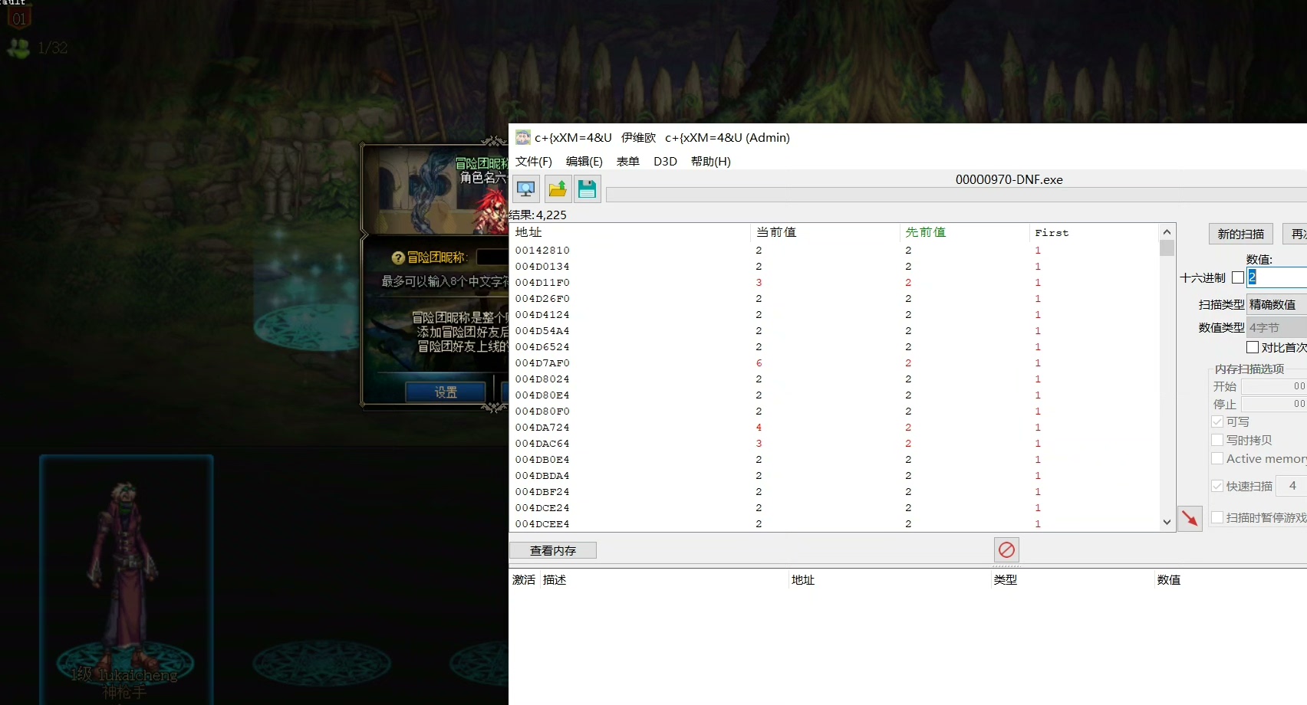Viewport: 1307px width, 705px height.
Task: Toggle the 写时拷贝 checkbox
Action: point(1217,440)
